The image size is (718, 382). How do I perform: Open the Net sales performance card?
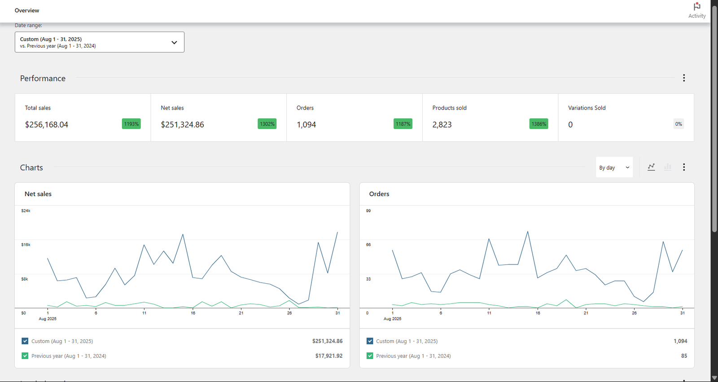[x=218, y=118]
